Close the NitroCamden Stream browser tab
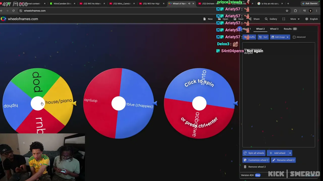Image resolution: width=323 pixels, height=181 pixels. (x=74, y=4)
